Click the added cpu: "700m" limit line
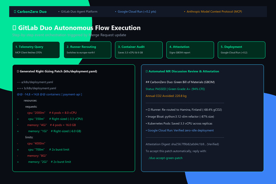The height and width of the screenshot is (184, 276). 43,149
